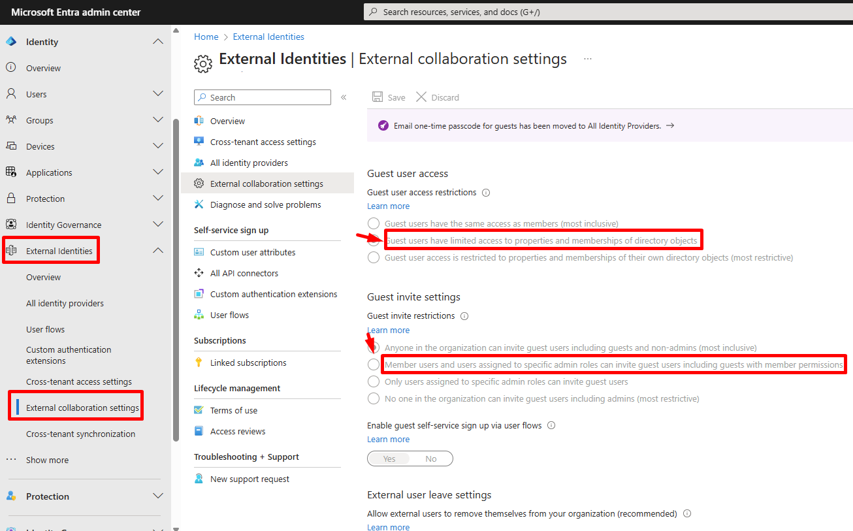Open All identity providers in left sidebar
Viewport: 853px width, 531px height.
coord(65,303)
